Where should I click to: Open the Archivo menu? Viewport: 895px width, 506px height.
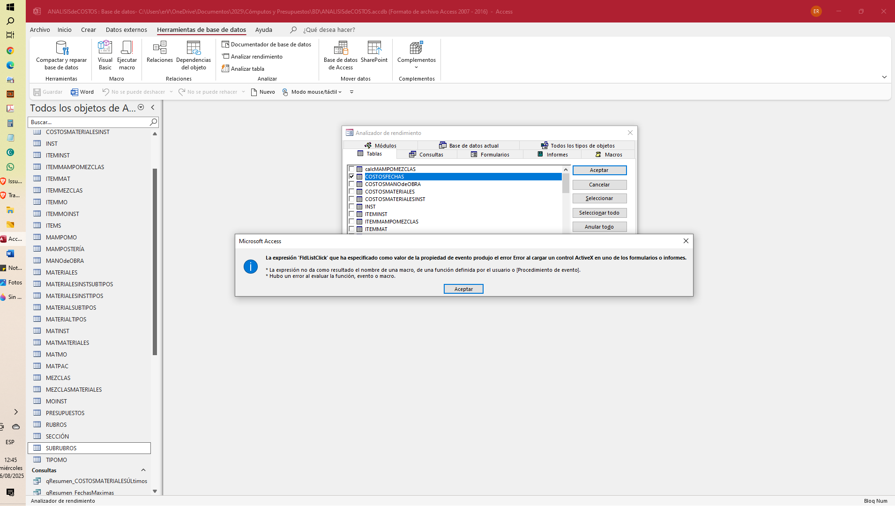pyautogui.click(x=40, y=30)
